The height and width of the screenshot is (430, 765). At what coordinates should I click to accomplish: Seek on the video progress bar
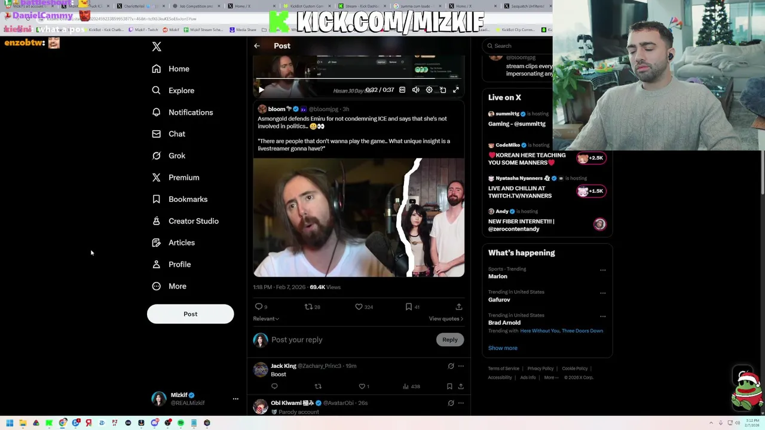tap(359, 79)
